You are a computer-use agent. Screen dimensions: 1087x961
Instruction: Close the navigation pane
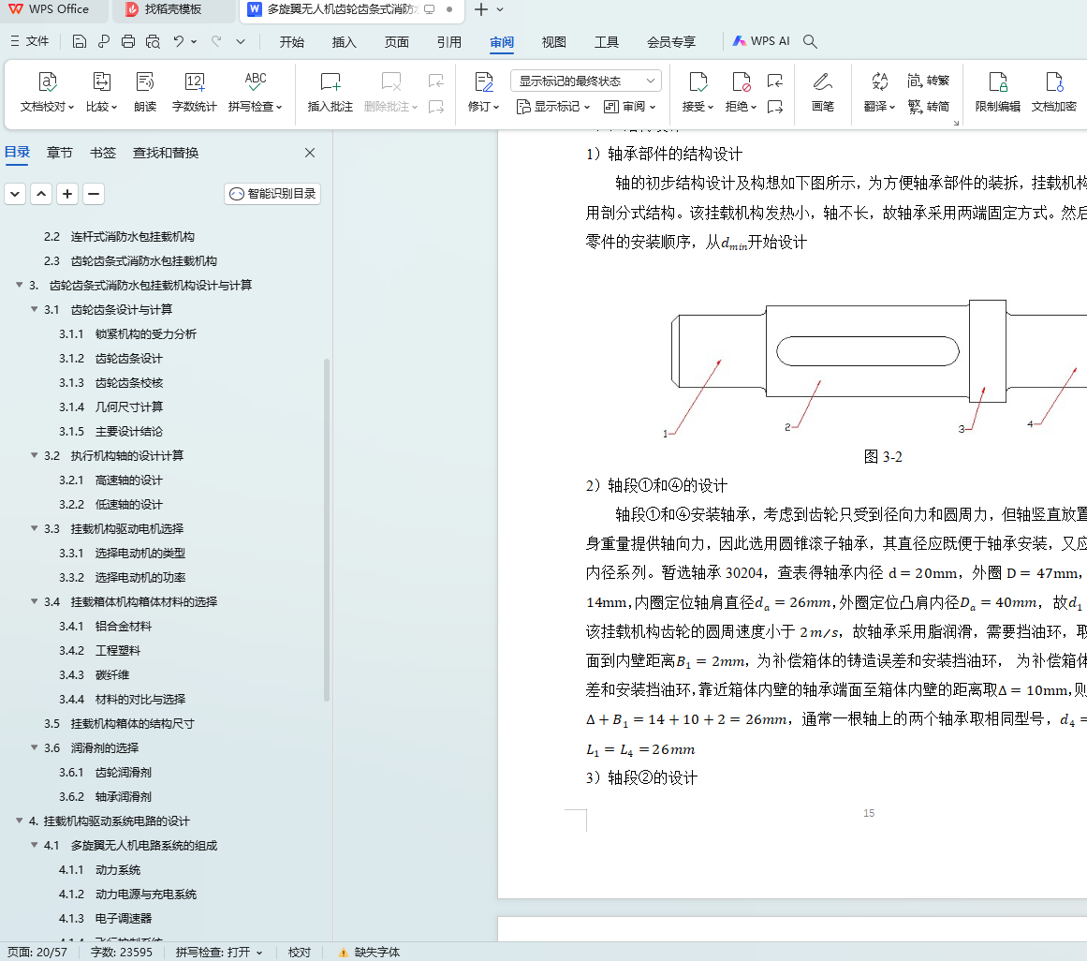click(x=310, y=153)
